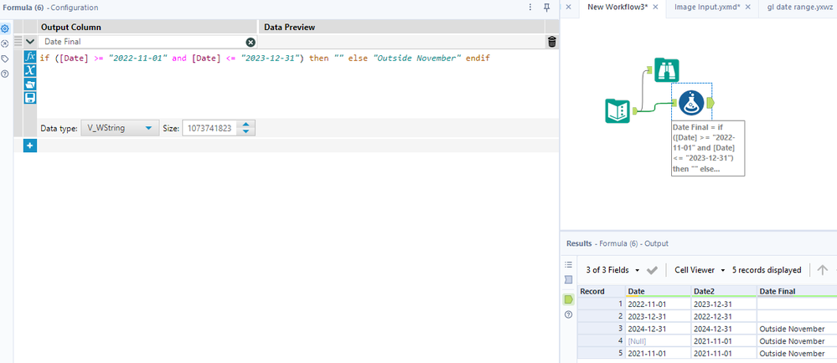Image resolution: width=837 pixels, height=363 pixels.
Task: Click inside the formula expression editor
Action: pos(297,85)
